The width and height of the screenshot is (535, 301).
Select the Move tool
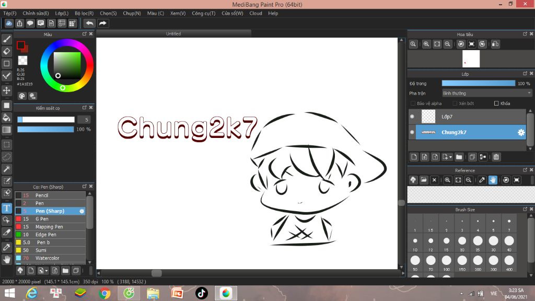tap(6, 90)
